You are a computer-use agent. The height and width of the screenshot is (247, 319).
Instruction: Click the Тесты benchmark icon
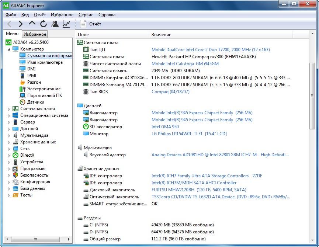15,195
